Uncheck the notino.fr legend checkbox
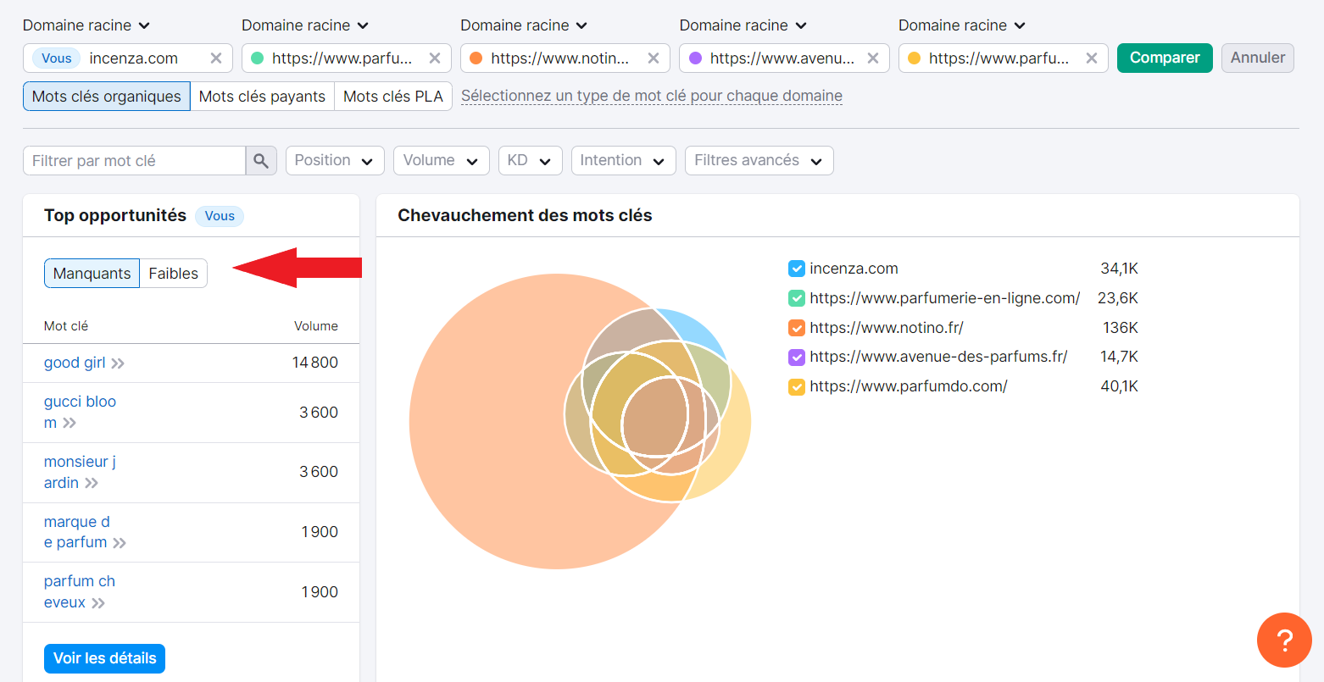1324x682 pixels. 797,328
